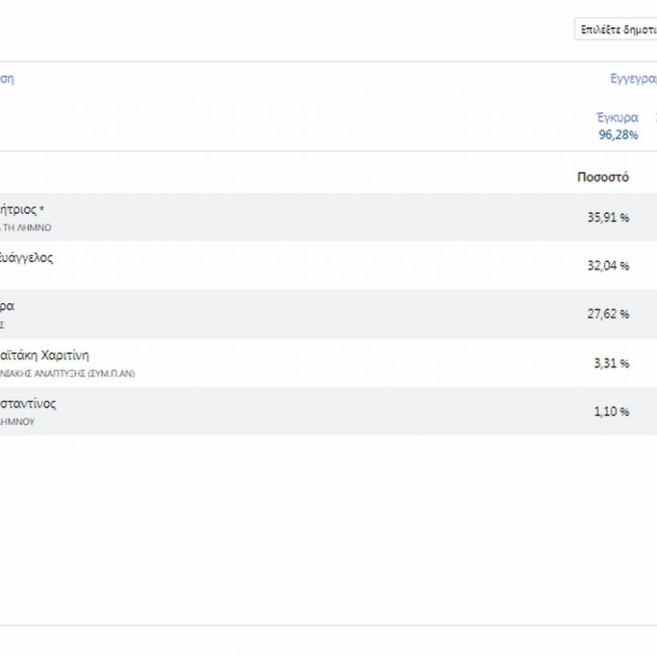Select the candidate name Ευάγγελος
657x657 pixels.
click(27, 258)
